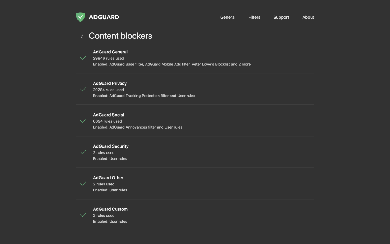390x244 pixels.
Task: Navigate to the Support page
Action: (x=281, y=17)
